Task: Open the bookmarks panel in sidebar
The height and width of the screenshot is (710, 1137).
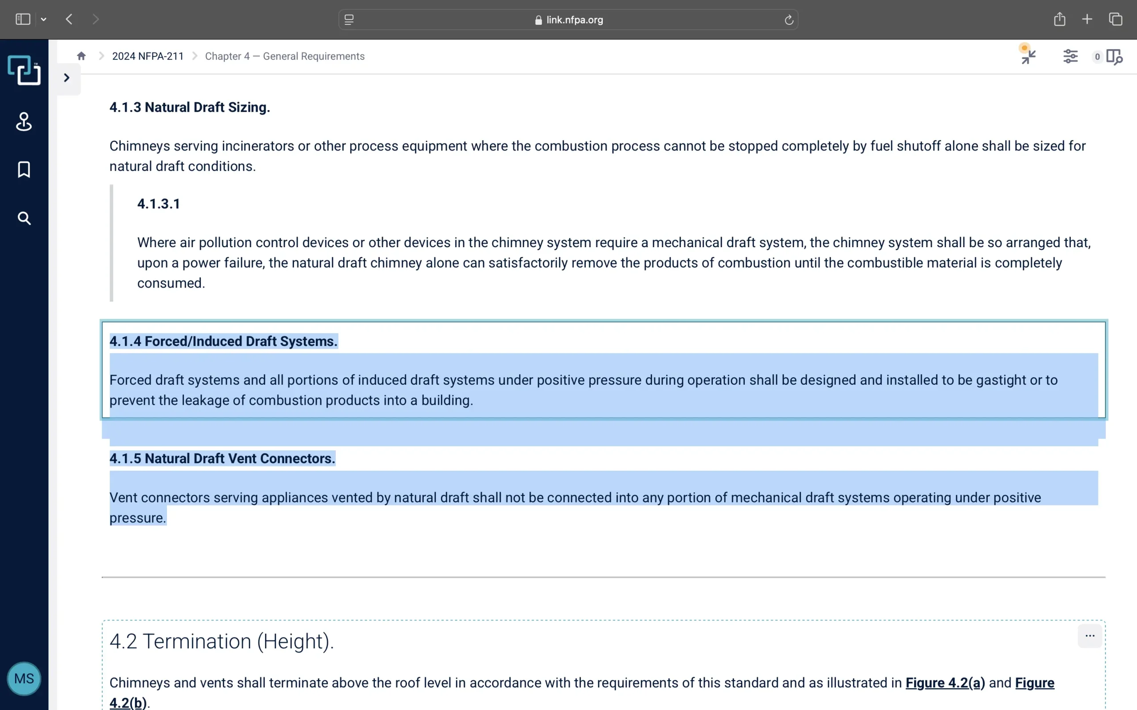Action: pos(24,170)
